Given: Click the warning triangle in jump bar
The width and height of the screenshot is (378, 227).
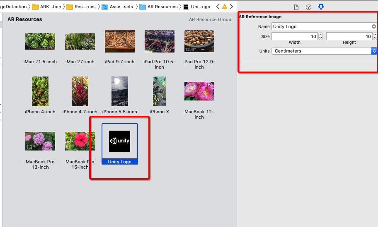Looking at the screenshot, I should tap(225, 7).
